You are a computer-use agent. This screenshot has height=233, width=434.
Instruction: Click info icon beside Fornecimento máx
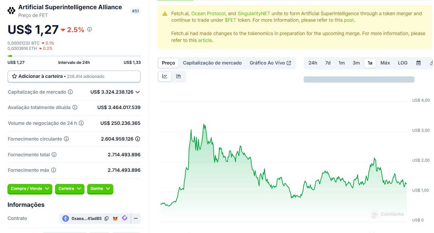click(x=54, y=170)
